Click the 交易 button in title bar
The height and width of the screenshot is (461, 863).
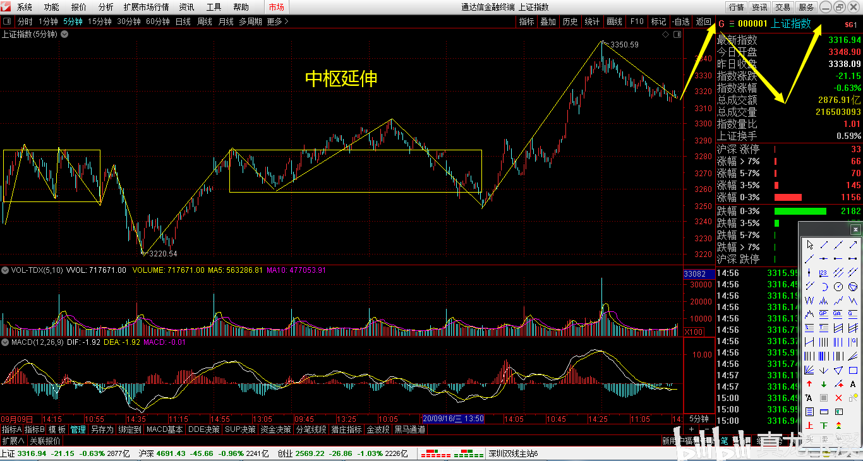click(x=783, y=7)
